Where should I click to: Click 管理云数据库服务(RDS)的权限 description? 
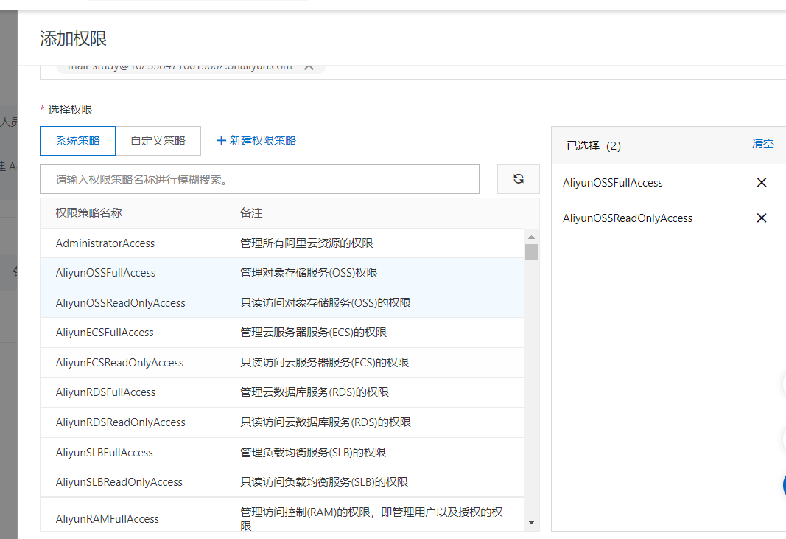315,392
